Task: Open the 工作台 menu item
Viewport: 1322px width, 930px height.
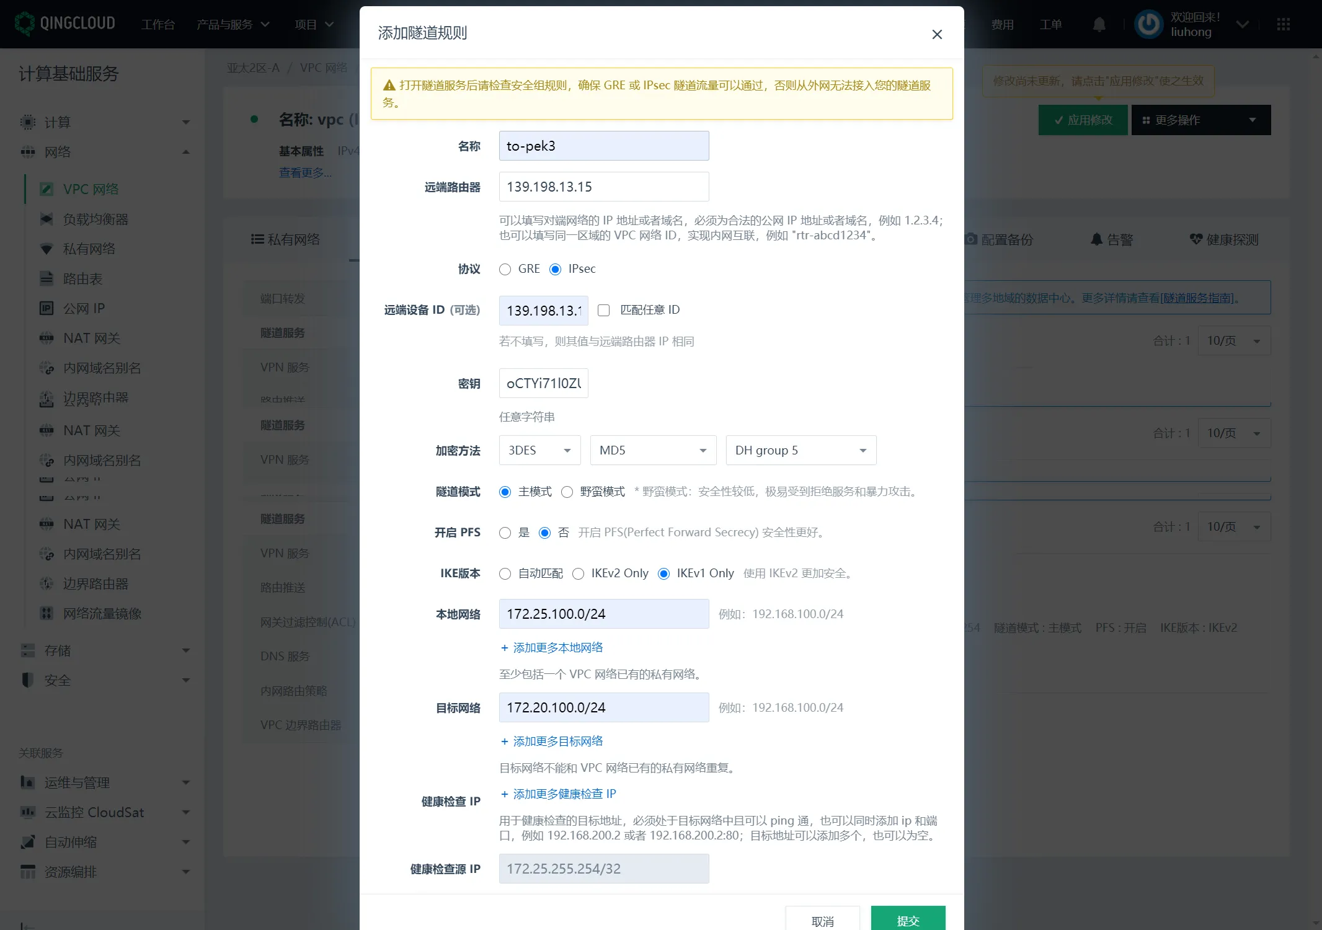Action: 157,25
